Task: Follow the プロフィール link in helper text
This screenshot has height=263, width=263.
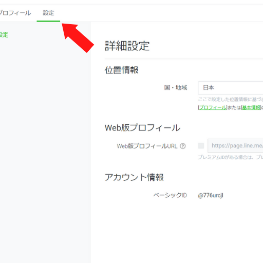Action: pyautogui.click(x=213, y=107)
